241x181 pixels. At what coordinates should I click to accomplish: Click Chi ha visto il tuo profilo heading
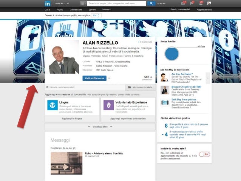175,118
